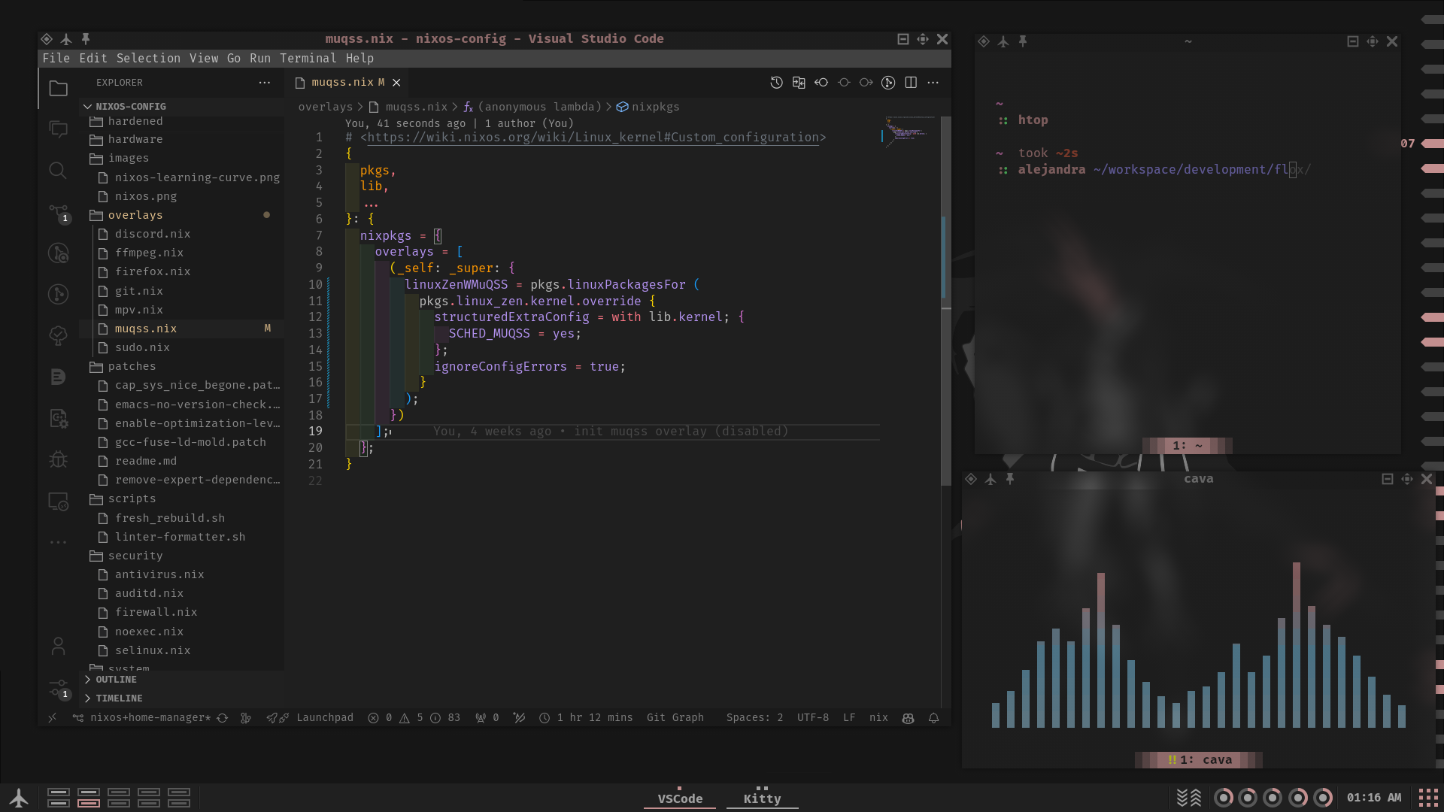
Task: Open the Accounts icon in the activity bar
Action: [58, 646]
